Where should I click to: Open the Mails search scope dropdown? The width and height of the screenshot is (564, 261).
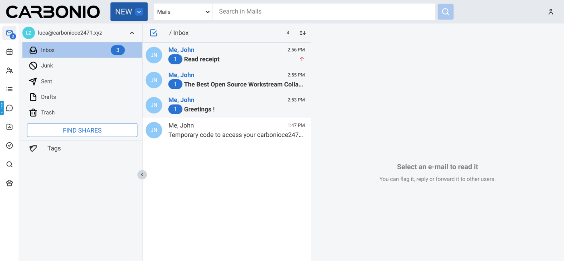pyautogui.click(x=183, y=12)
